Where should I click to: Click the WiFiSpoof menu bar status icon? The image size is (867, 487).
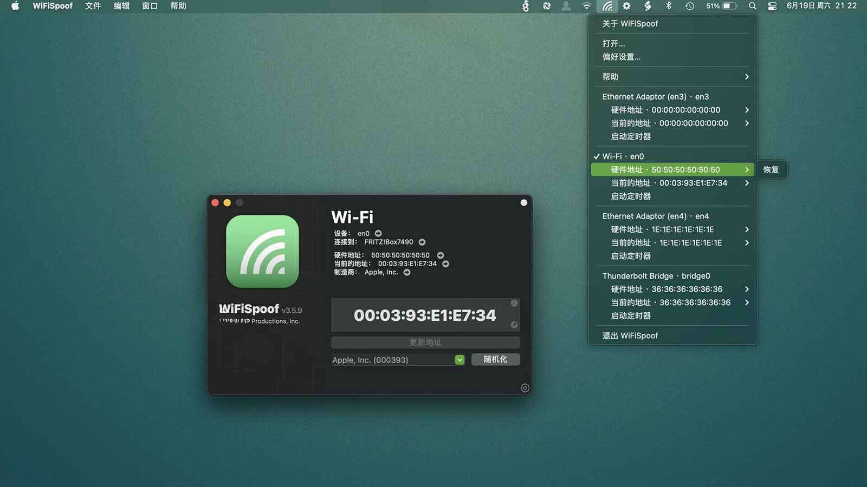point(607,6)
